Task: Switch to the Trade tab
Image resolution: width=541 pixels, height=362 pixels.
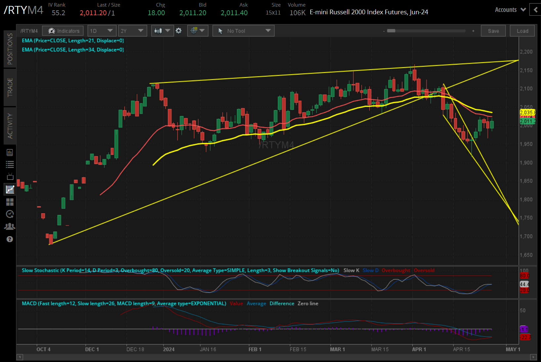Action: [x=10, y=87]
